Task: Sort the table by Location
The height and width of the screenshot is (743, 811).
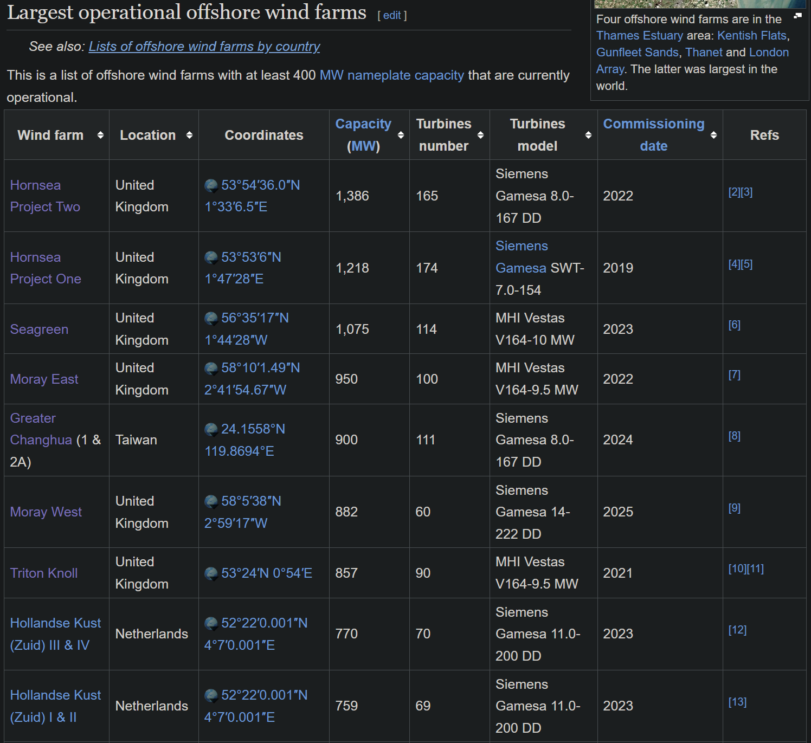Action: pyautogui.click(x=189, y=135)
